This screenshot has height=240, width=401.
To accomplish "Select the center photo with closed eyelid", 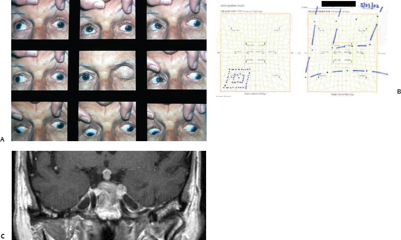I will tap(107, 70).
